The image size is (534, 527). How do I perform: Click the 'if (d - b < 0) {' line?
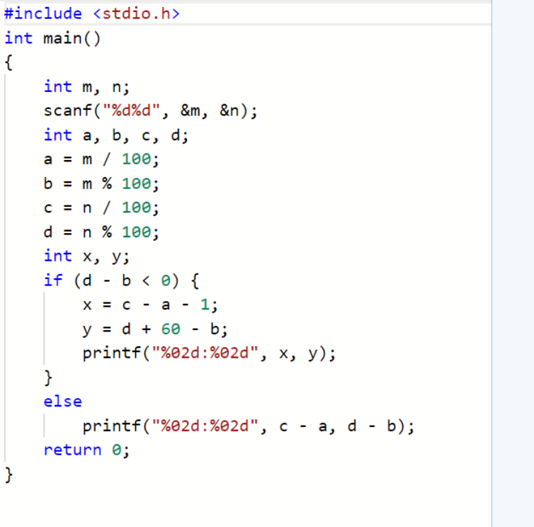pos(121,281)
